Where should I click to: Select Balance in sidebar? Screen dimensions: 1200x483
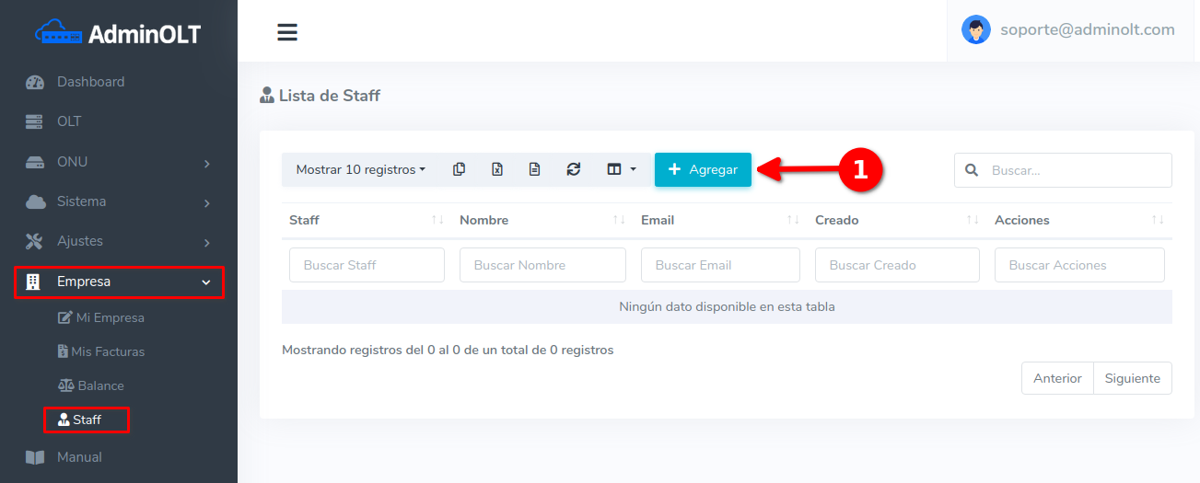[x=99, y=385]
